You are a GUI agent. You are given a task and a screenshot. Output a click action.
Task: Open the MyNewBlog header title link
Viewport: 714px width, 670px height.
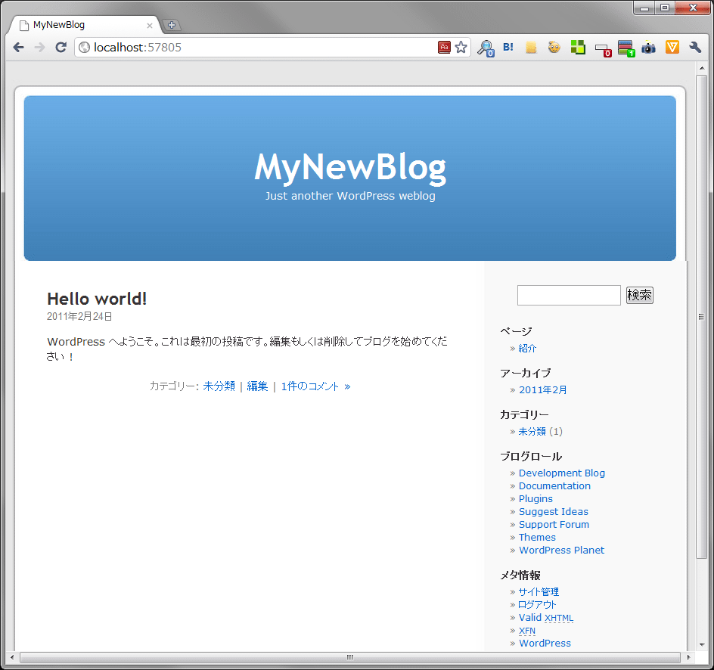coord(350,168)
